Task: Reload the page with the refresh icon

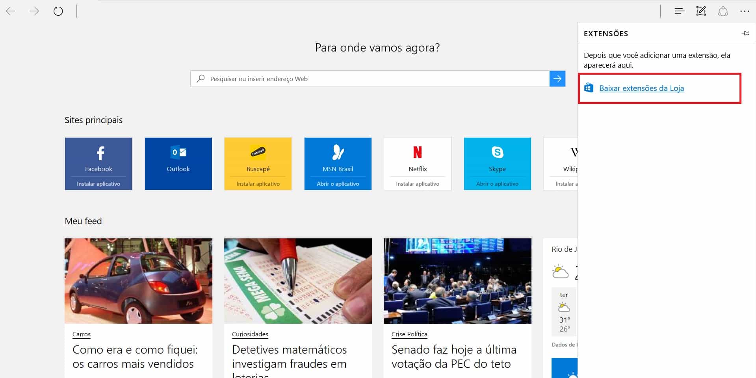Action: (x=58, y=11)
